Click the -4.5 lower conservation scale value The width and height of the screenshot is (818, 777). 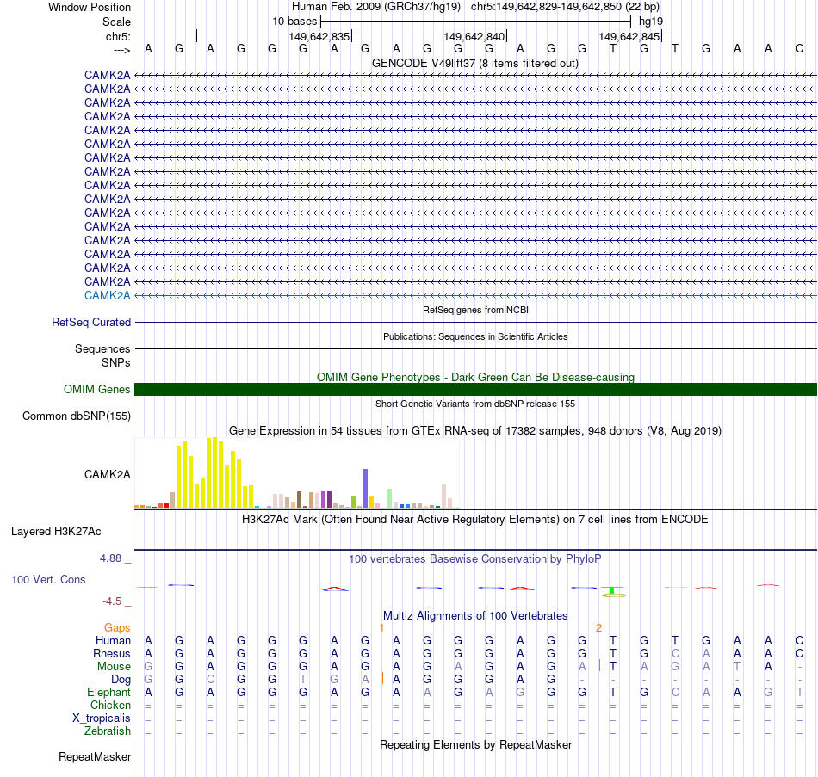coord(112,601)
